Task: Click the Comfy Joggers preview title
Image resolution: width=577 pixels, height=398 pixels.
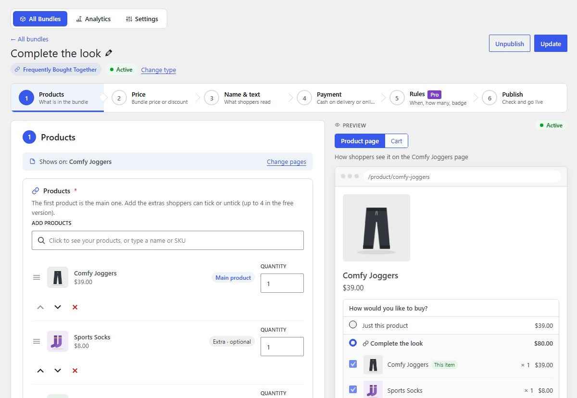Action: 370,275
